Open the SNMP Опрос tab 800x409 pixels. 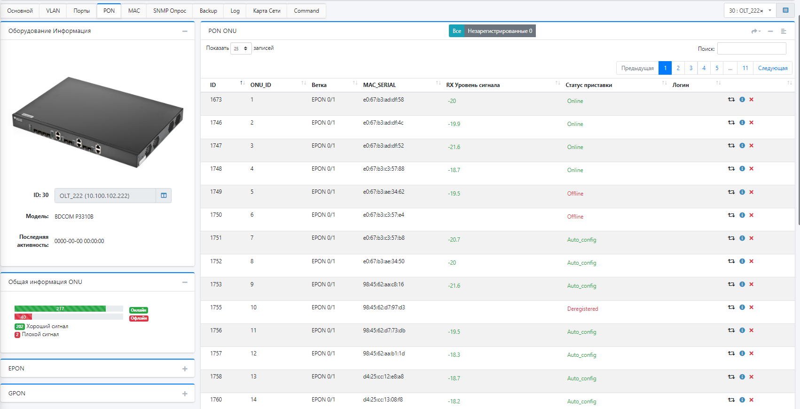169,11
